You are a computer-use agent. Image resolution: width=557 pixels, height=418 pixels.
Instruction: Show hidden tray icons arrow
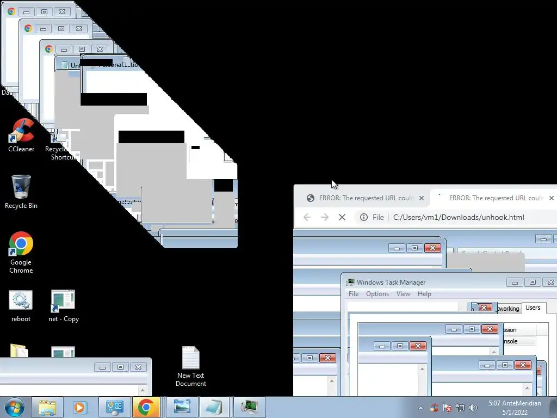pos(420,408)
